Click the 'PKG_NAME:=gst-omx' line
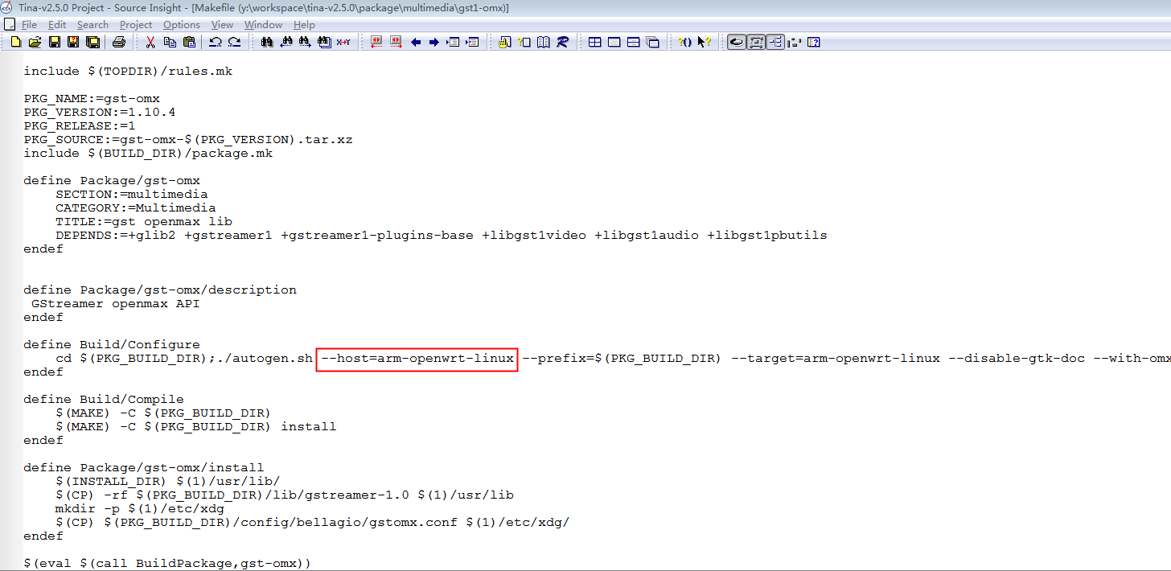1171x571 pixels. pos(92,99)
